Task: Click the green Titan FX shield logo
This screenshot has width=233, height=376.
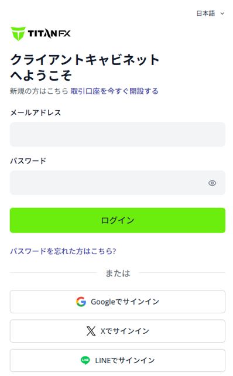Action: [18, 33]
